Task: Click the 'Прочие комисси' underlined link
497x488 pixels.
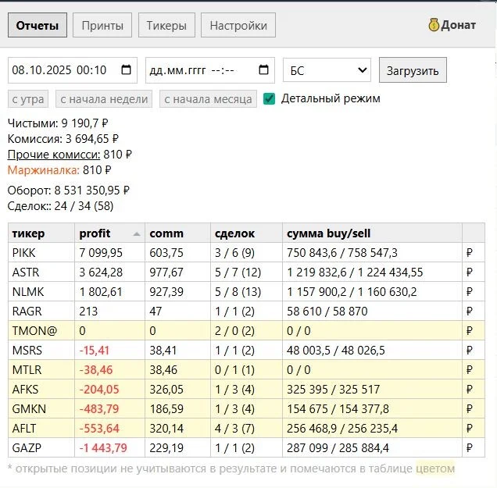Action: pos(54,155)
